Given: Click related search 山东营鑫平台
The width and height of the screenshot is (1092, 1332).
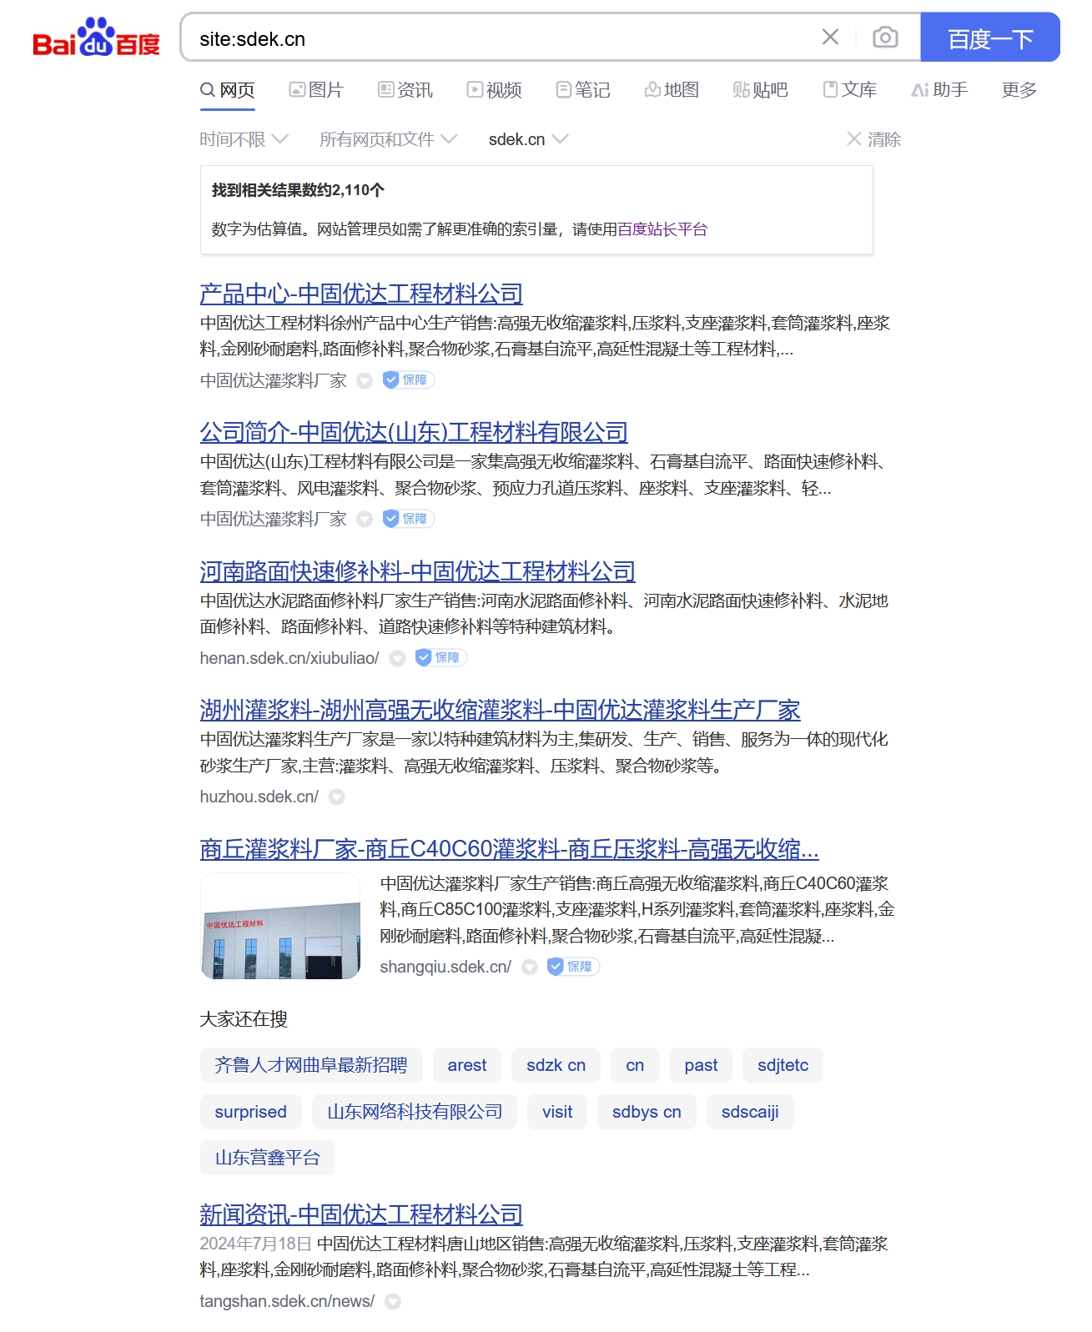Looking at the screenshot, I should pyautogui.click(x=268, y=1158).
